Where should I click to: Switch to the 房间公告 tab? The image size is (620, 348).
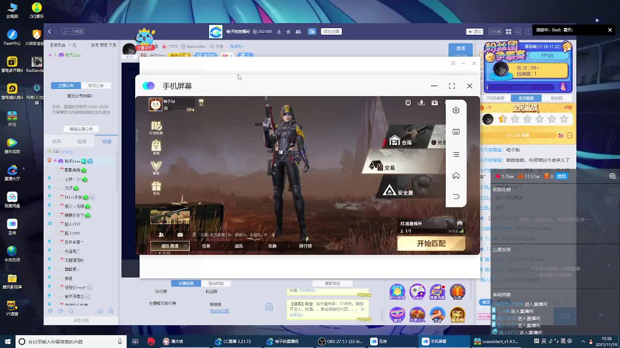pyautogui.click(x=95, y=86)
